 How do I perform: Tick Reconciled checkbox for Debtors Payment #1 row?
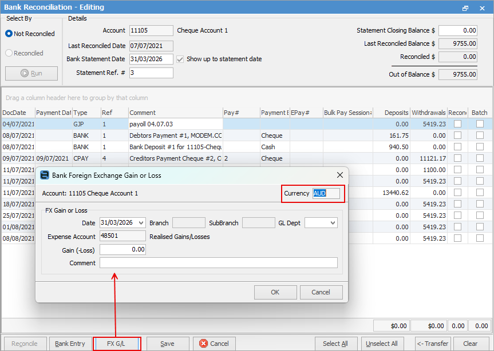click(457, 135)
